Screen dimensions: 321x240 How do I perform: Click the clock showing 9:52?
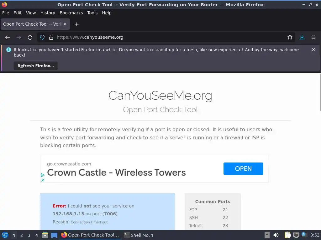(x=315, y=235)
